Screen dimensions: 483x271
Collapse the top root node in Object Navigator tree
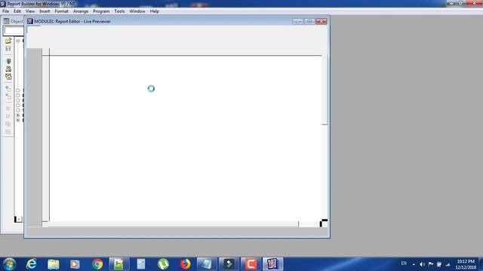(18, 41)
